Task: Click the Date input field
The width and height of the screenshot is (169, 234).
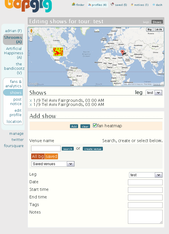Action: 145,182
